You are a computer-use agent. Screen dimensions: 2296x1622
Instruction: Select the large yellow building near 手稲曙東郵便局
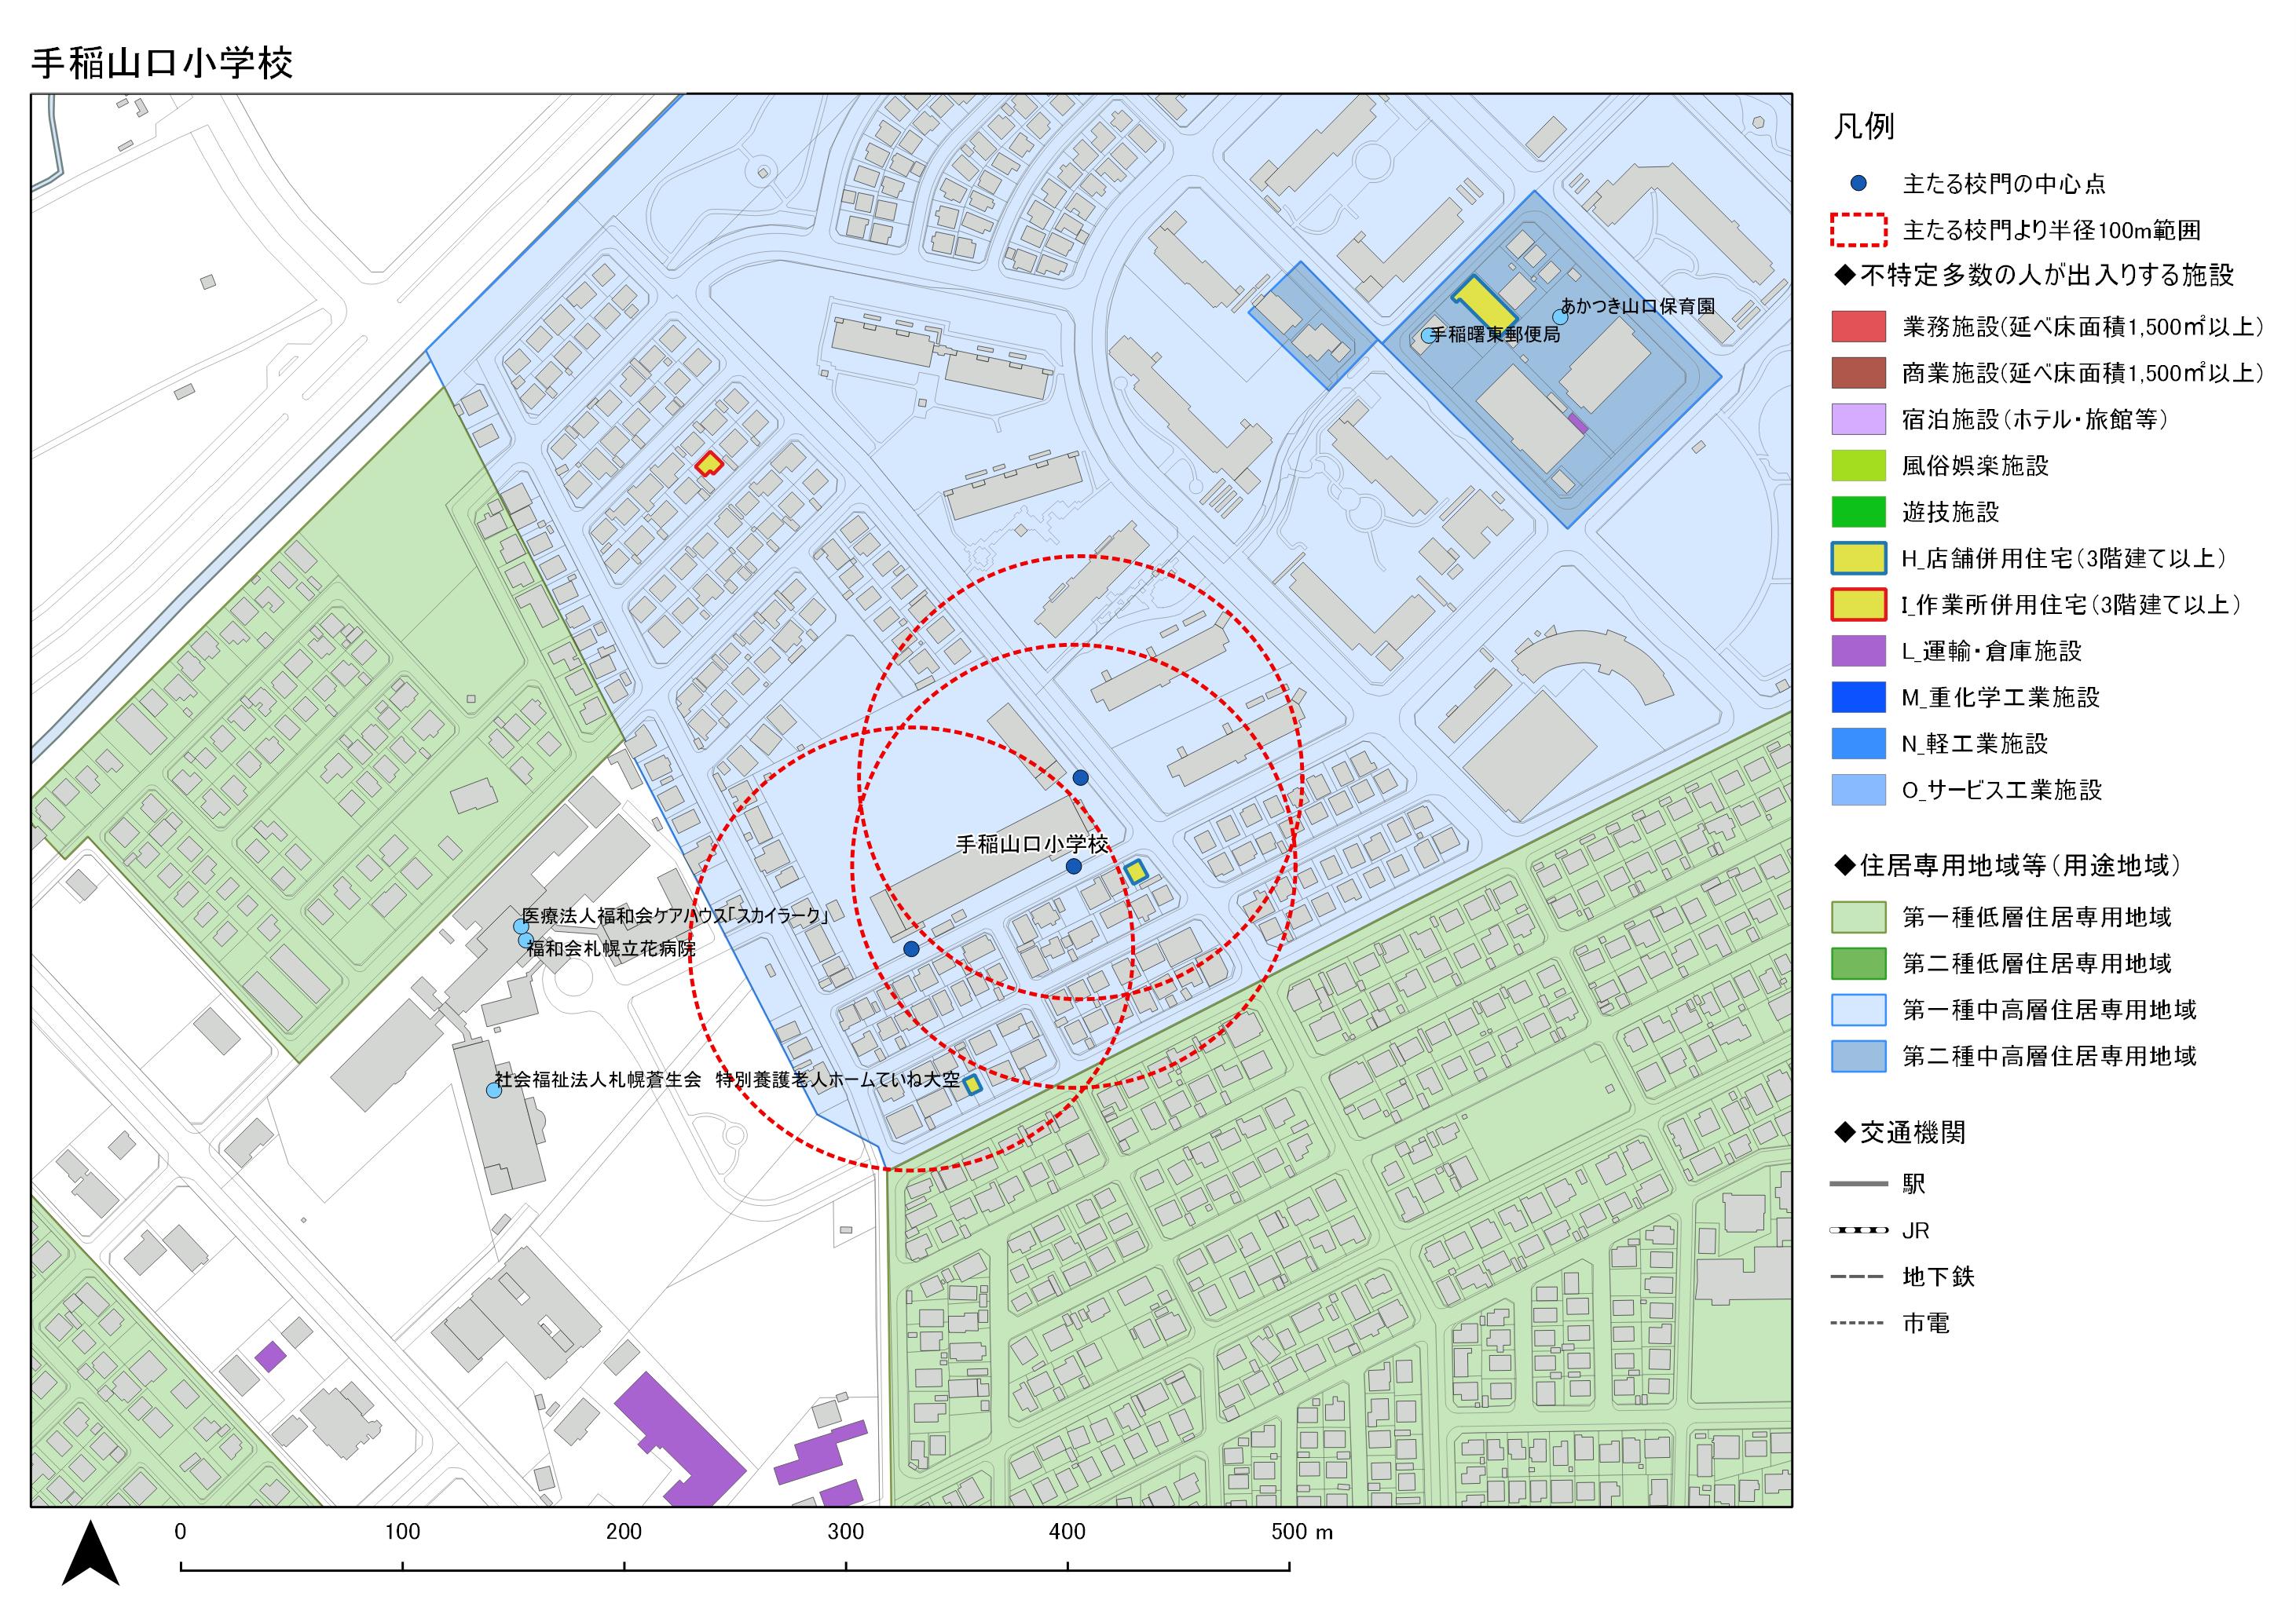(1484, 305)
